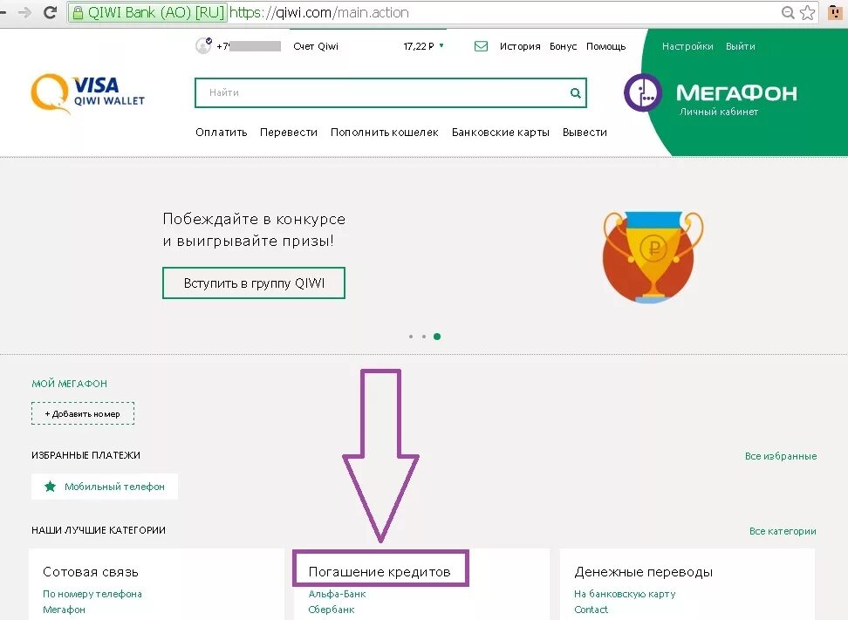Open Сотовая связь category
Screen dimensions: 848x620
pos(91,572)
